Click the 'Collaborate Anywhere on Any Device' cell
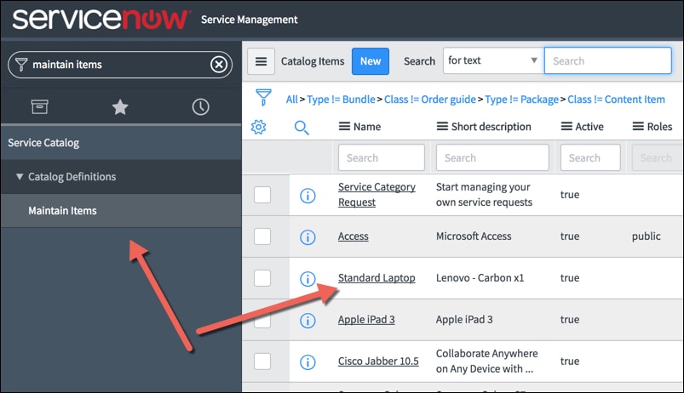Image resolution: width=684 pixels, height=393 pixels. (x=487, y=362)
